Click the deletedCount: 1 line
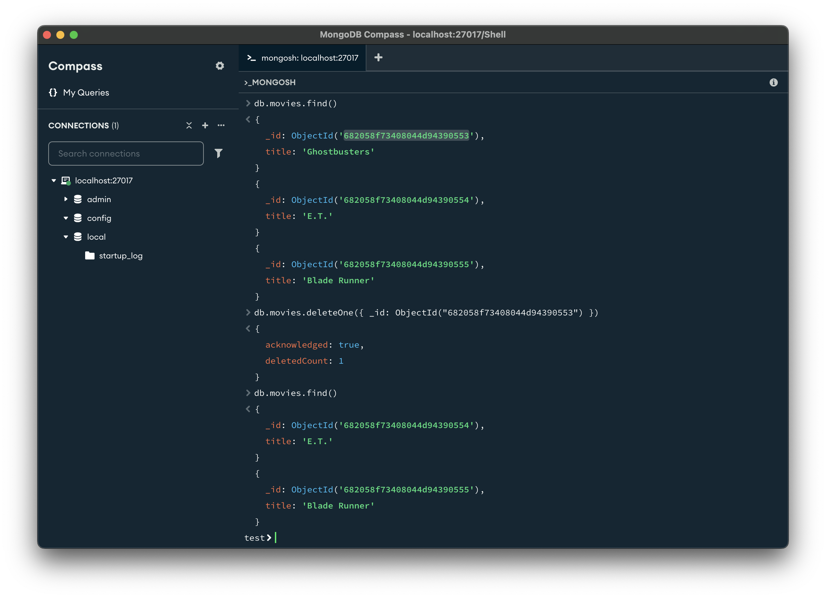Viewport: 826px width, 598px height. 304,361
